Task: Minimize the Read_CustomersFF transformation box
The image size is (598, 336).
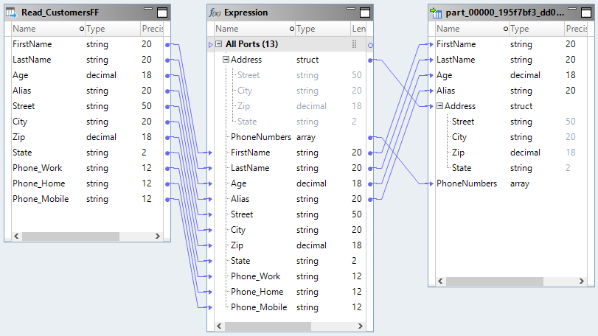Action: pos(147,11)
